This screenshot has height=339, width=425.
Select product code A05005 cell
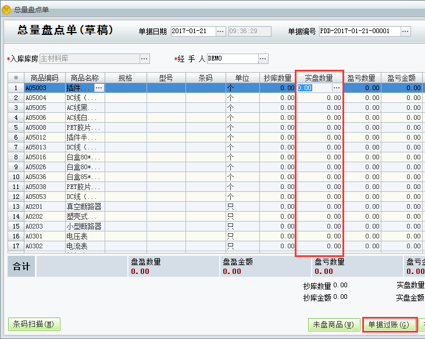click(x=45, y=108)
